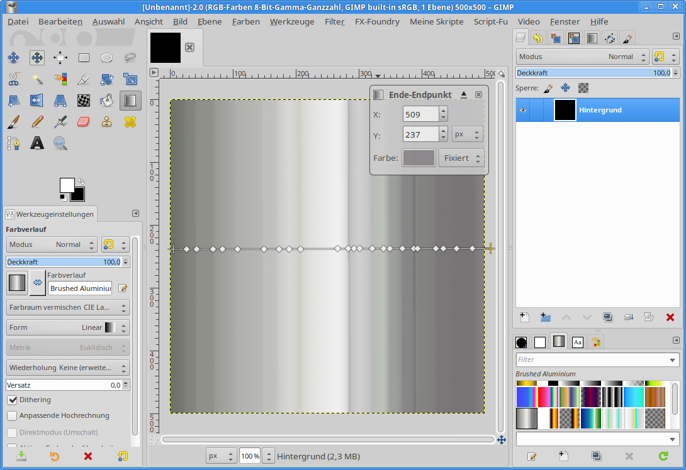
Task: Click the Farbe endpoint color swatch
Action: coord(419,158)
